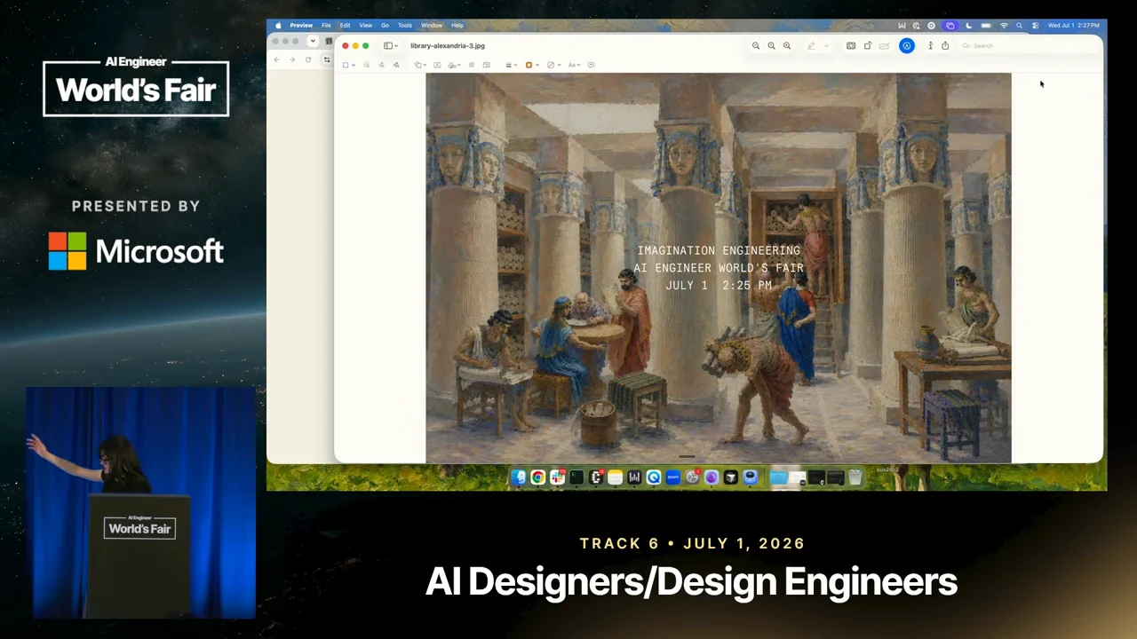Reload the page in background browser window
The image size is (1137, 639).
(308, 59)
